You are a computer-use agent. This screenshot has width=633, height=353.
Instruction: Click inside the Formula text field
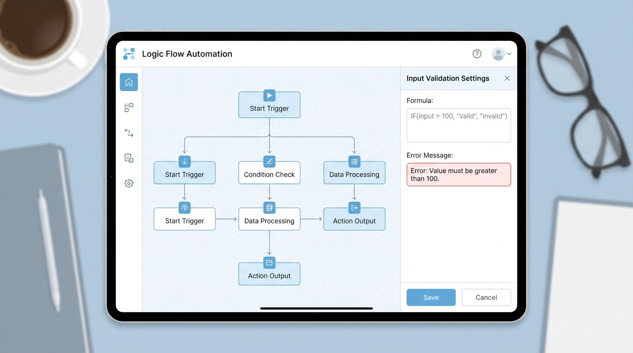pos(458,125)
